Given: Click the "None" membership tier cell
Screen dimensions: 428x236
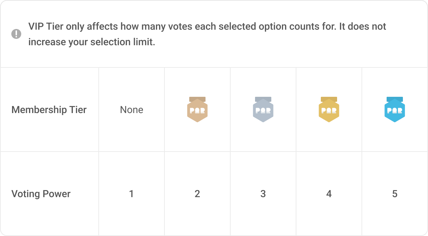Looking at the screenshot, I should point(132,110).
